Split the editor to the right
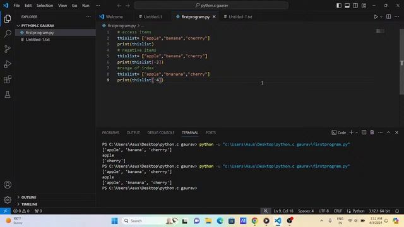The image size is (404, 227). (389, 17)
